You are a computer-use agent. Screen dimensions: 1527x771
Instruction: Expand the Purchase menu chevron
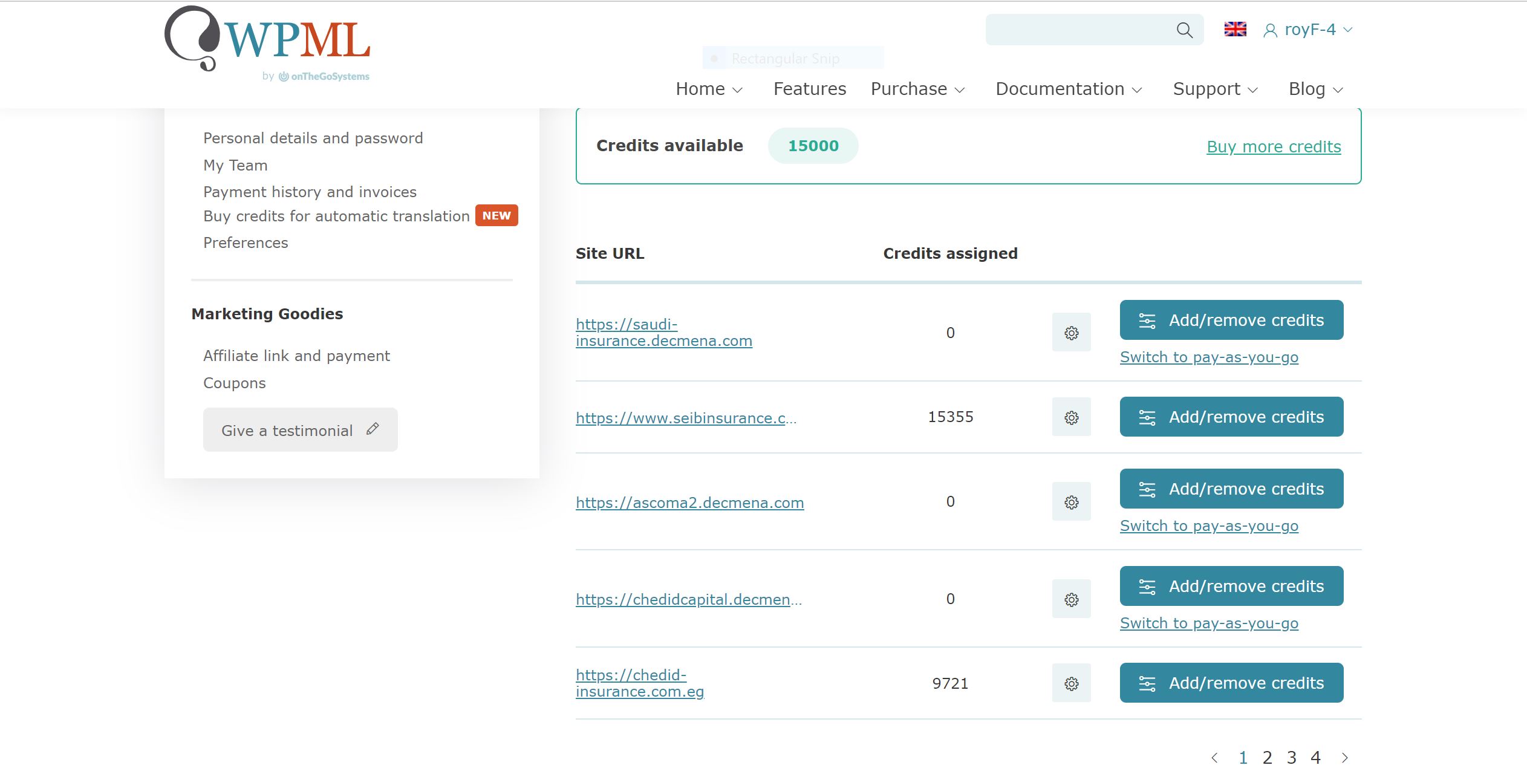960,90
